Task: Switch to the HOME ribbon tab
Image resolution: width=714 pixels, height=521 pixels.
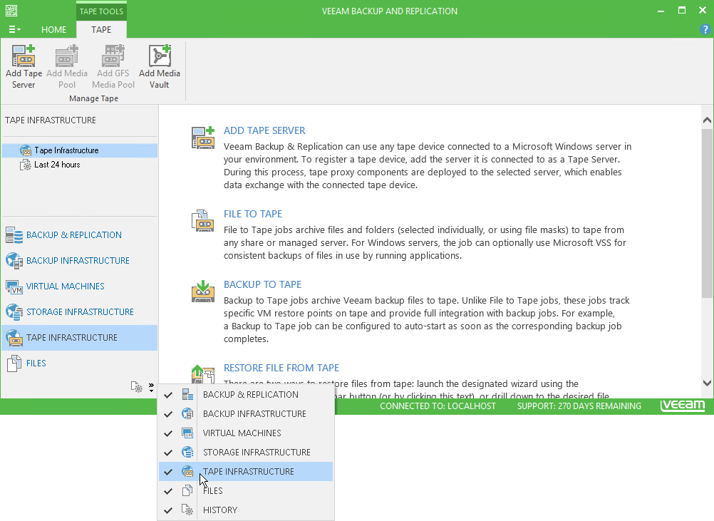Action: (x=53, y=30)
